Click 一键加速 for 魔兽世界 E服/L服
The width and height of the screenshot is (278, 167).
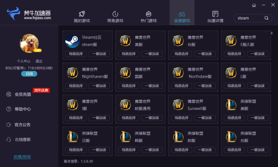tap(258, 54)
